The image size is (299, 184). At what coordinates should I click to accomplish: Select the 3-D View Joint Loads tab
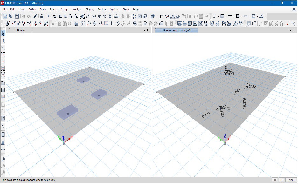click(x=177, y=30)
